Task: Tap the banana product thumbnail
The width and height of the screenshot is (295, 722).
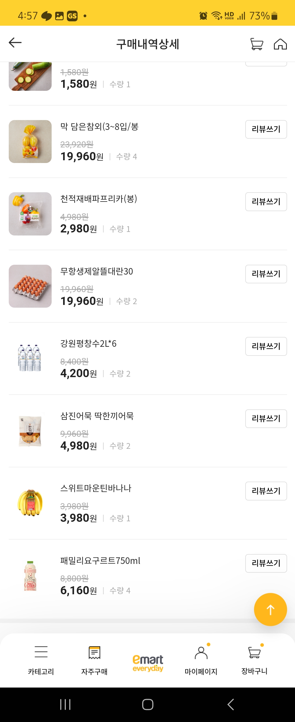Action: [30, 503]
